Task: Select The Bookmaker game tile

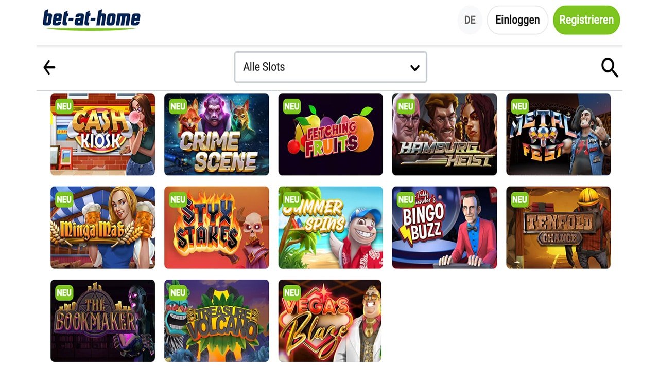Action: click(x=102, y=320)
